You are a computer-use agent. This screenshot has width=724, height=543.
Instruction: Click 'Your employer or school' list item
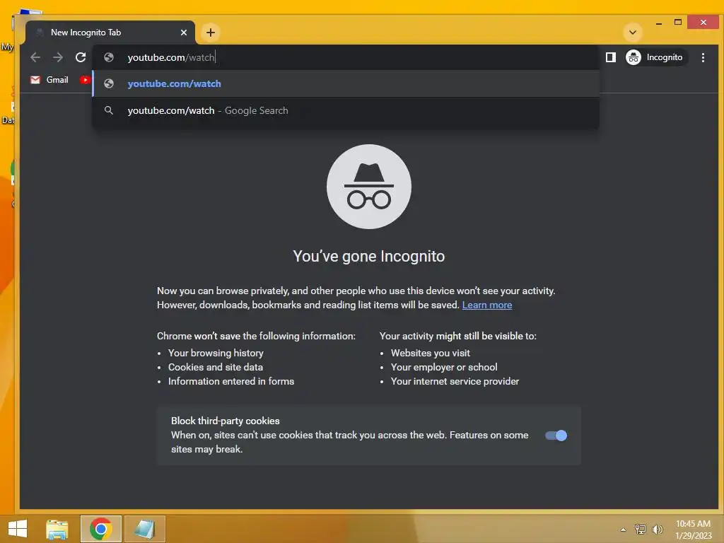click(x=444, y=367)
